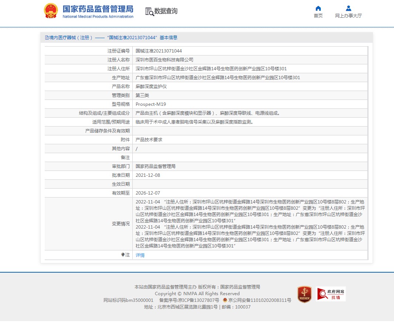Select 产品技术要求 attachment value
The height and width of the screenshot is (327, 394).
tap(149, 139)
